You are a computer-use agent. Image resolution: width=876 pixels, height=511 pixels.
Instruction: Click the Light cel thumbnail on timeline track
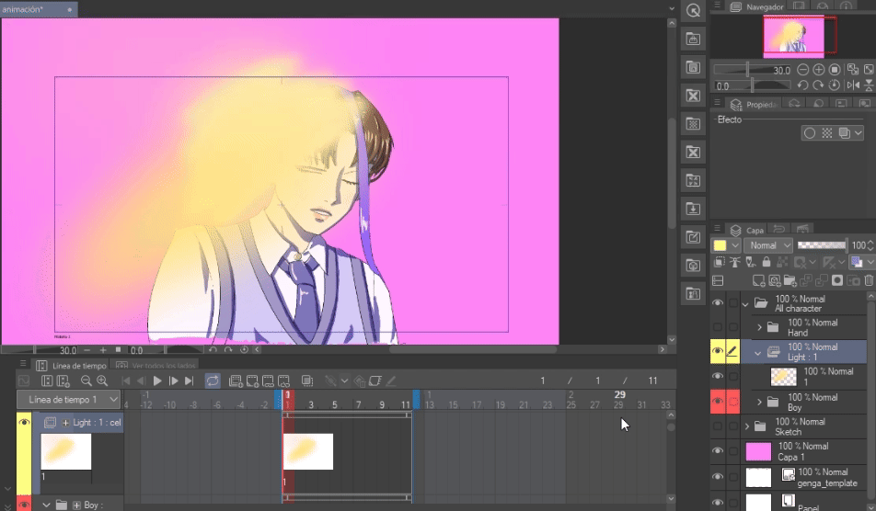307,451
